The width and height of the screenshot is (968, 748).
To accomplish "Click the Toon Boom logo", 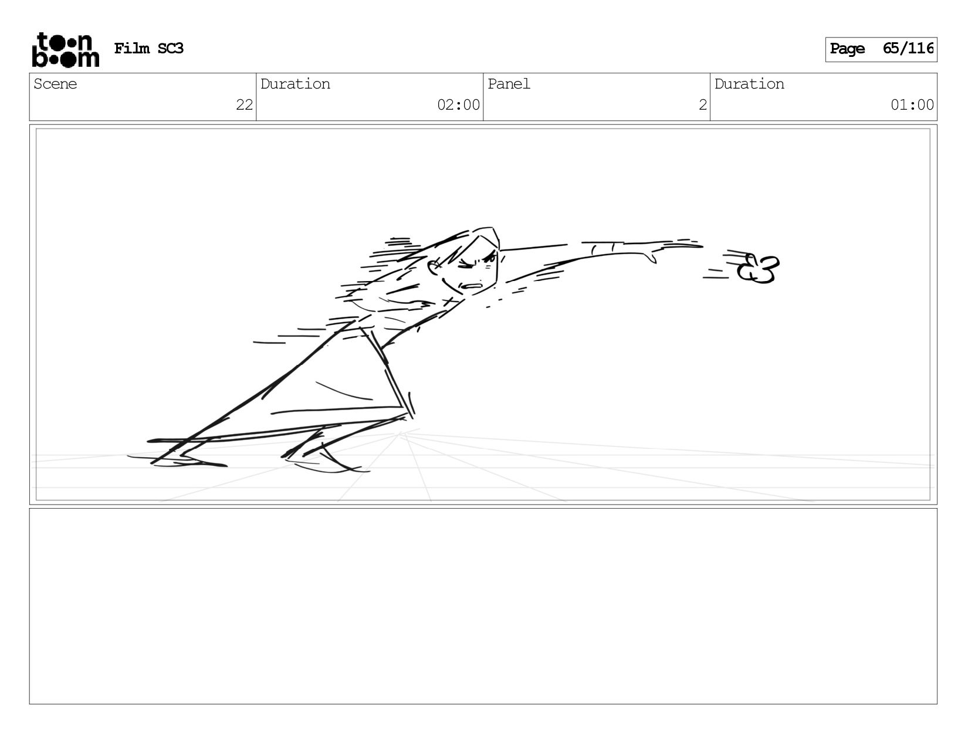I will (x=65, y=50).
